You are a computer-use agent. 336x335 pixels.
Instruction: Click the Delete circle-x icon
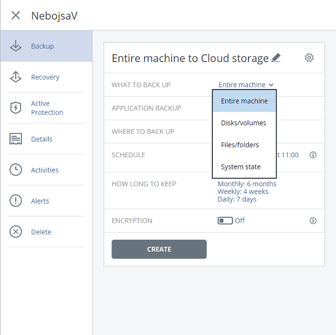coord(16,232)
